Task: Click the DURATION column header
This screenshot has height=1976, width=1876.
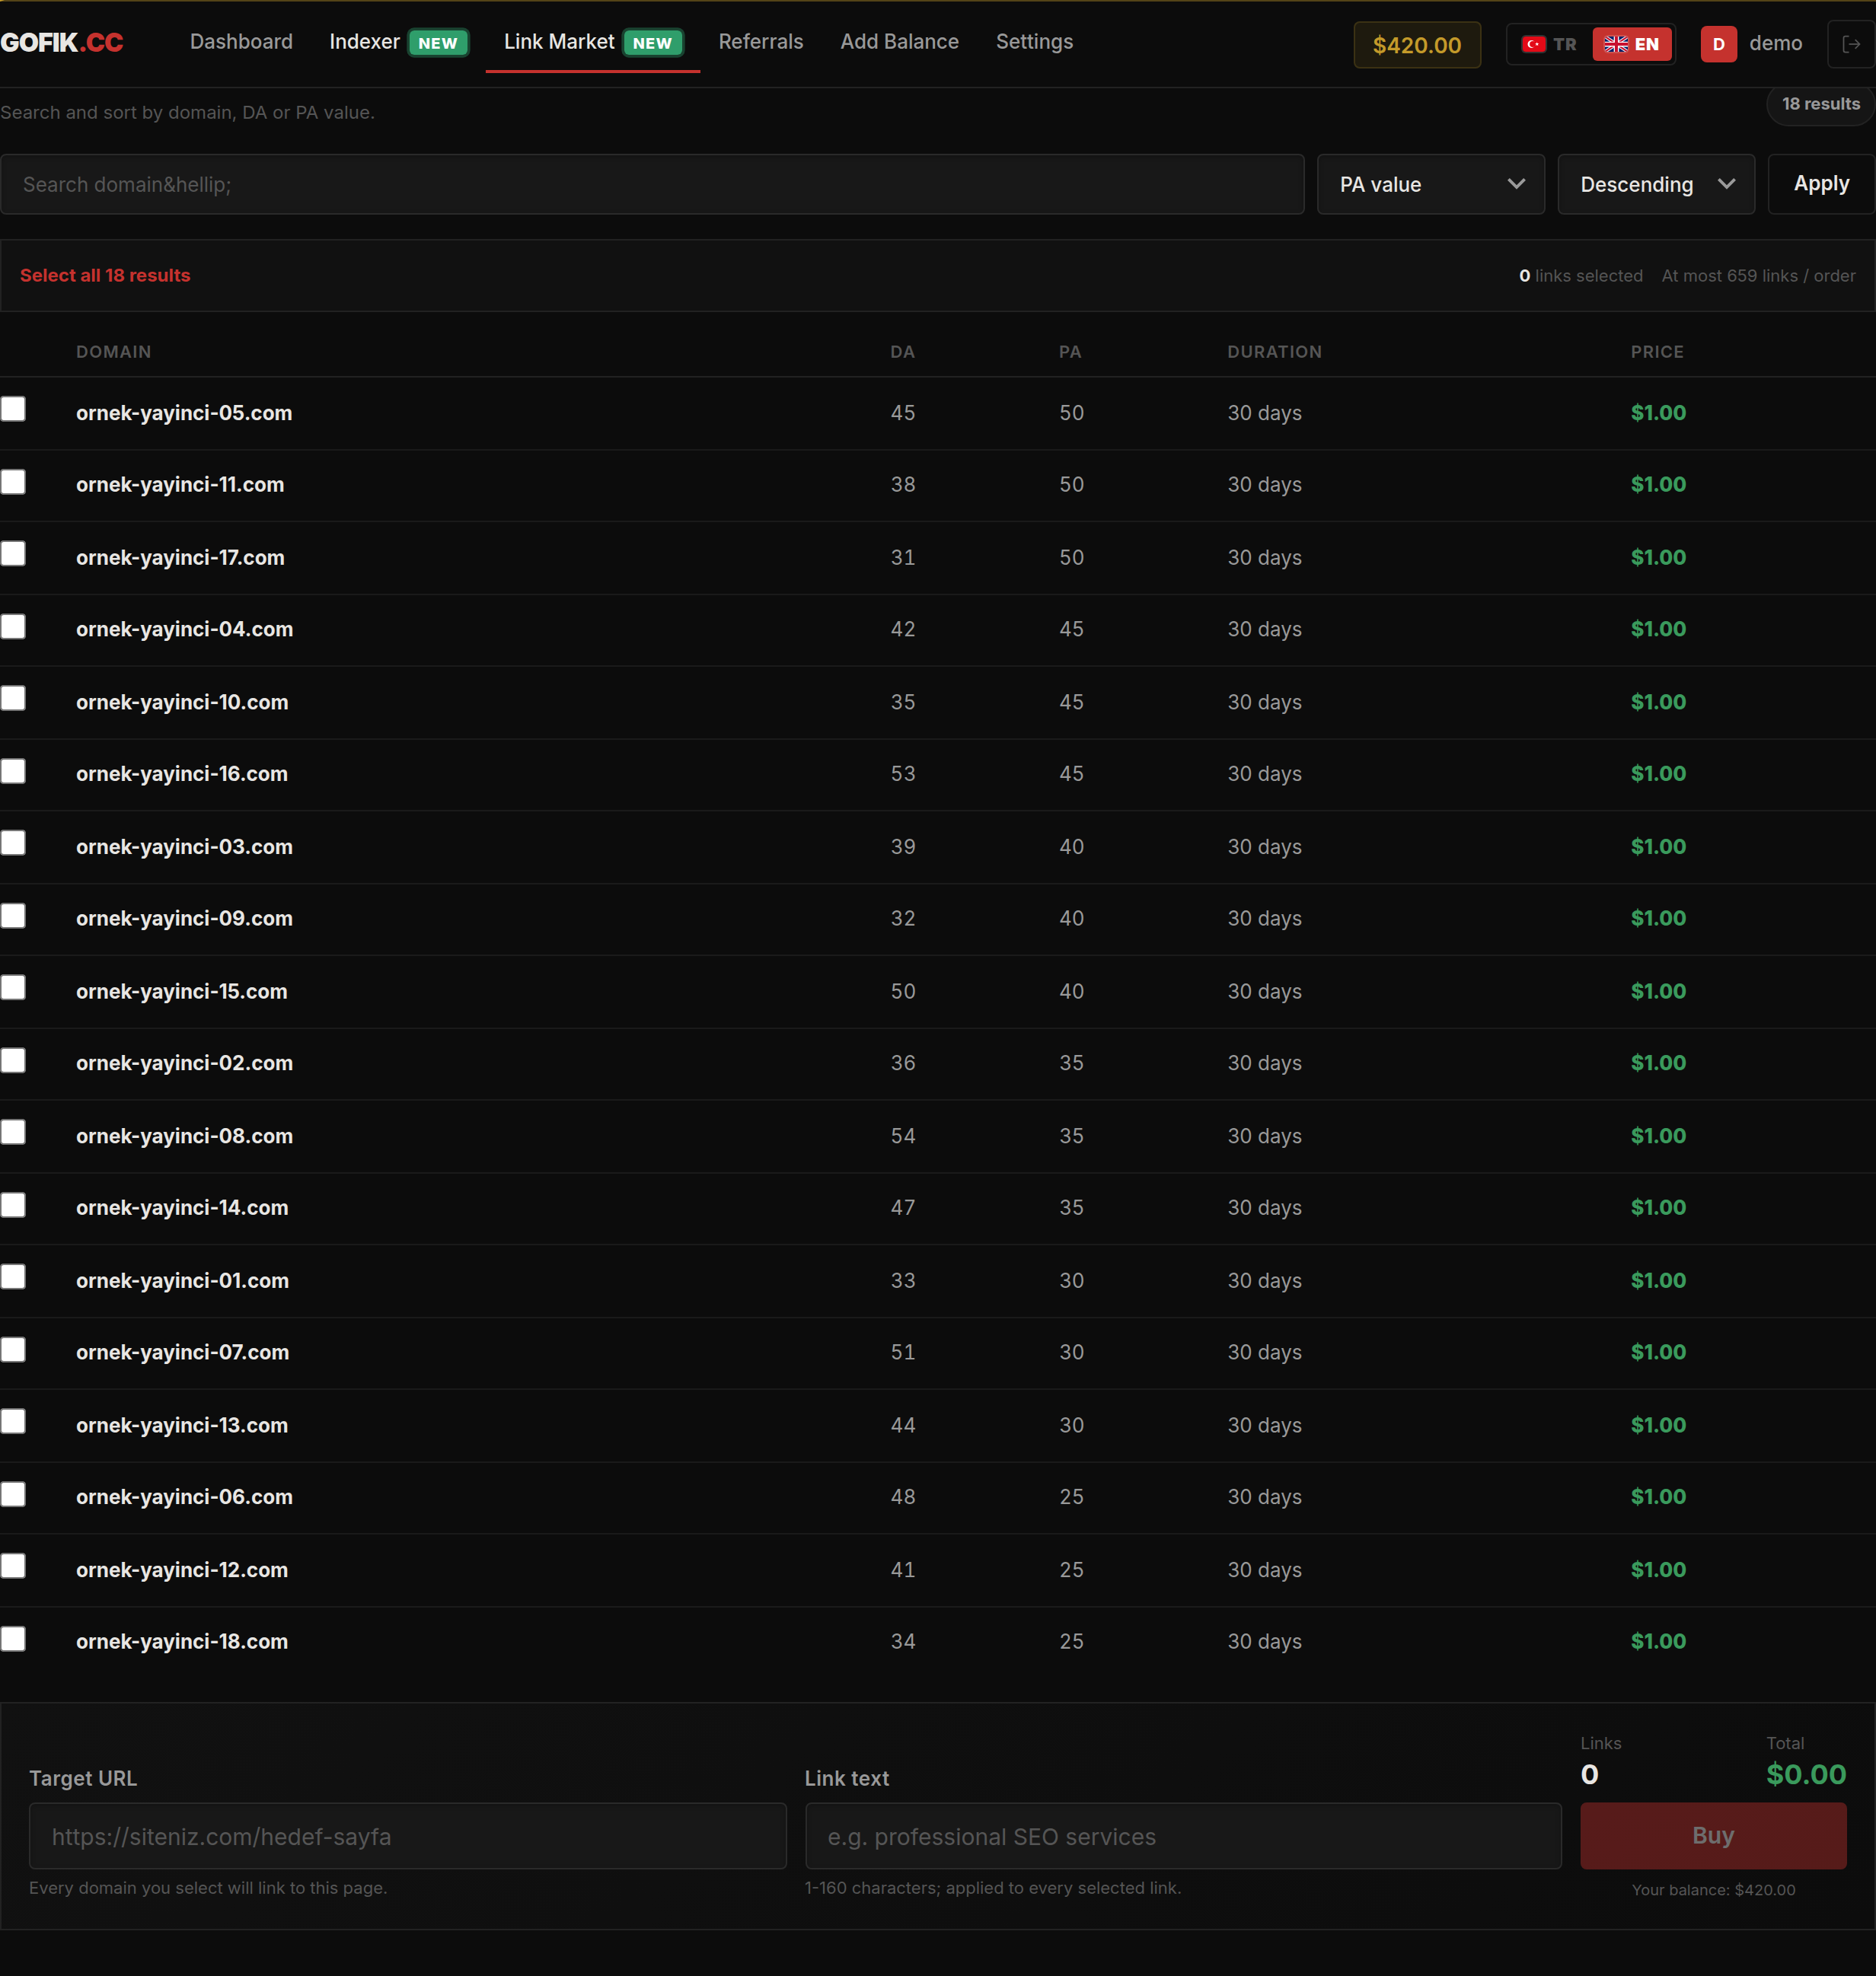Action: click(x=1274, y=352)
